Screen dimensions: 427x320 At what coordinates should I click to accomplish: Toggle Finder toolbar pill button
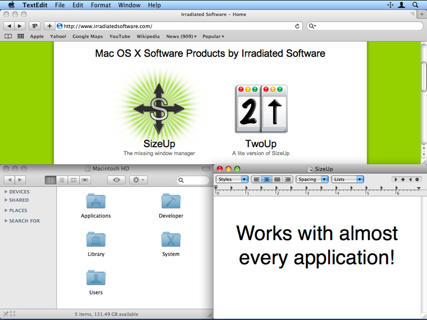point(206,169)
